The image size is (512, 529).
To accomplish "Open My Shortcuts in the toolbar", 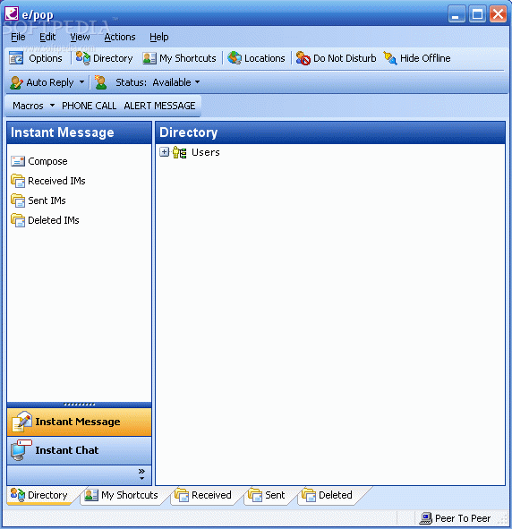I will click(x=179, y=58).
